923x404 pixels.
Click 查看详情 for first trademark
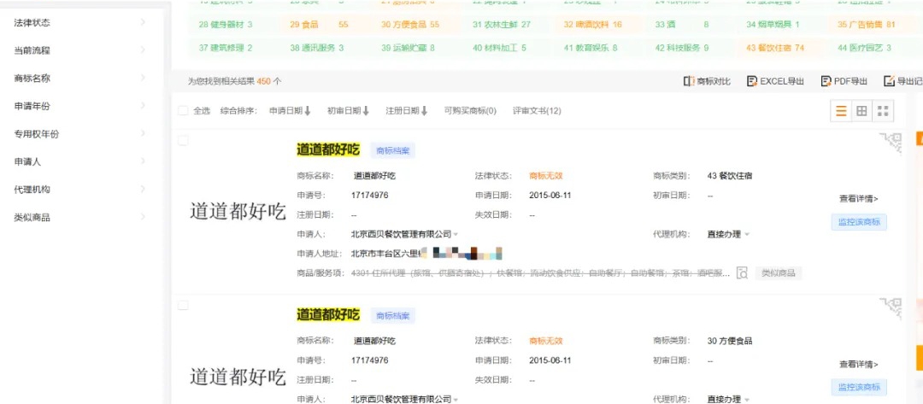(x=858, y=198)
